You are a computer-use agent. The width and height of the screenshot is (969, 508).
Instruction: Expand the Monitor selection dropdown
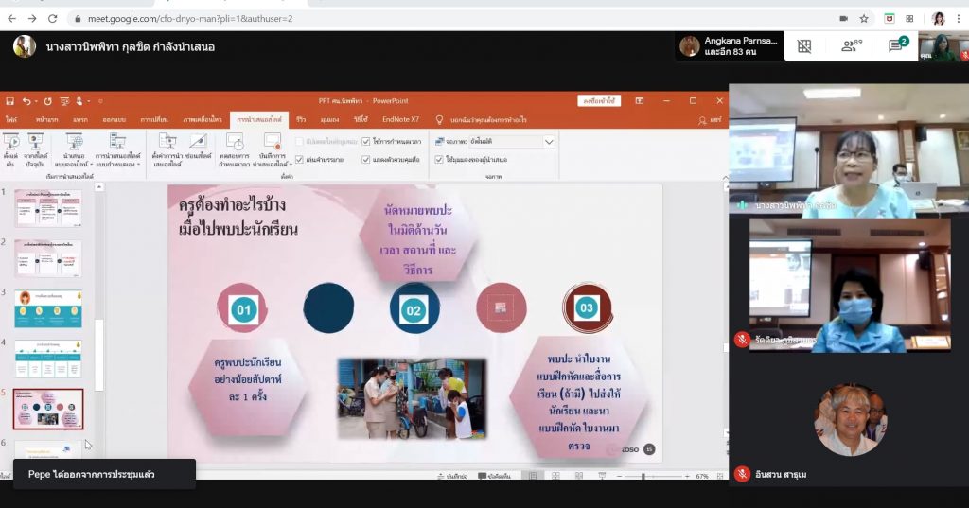point(549,141)
